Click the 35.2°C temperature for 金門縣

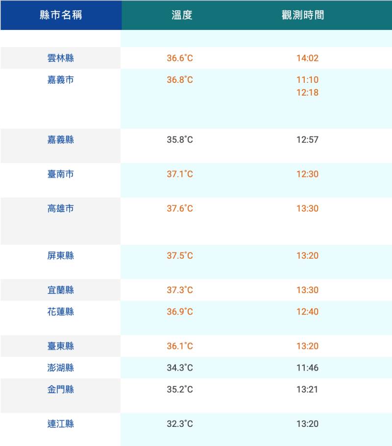coord(180,389)
